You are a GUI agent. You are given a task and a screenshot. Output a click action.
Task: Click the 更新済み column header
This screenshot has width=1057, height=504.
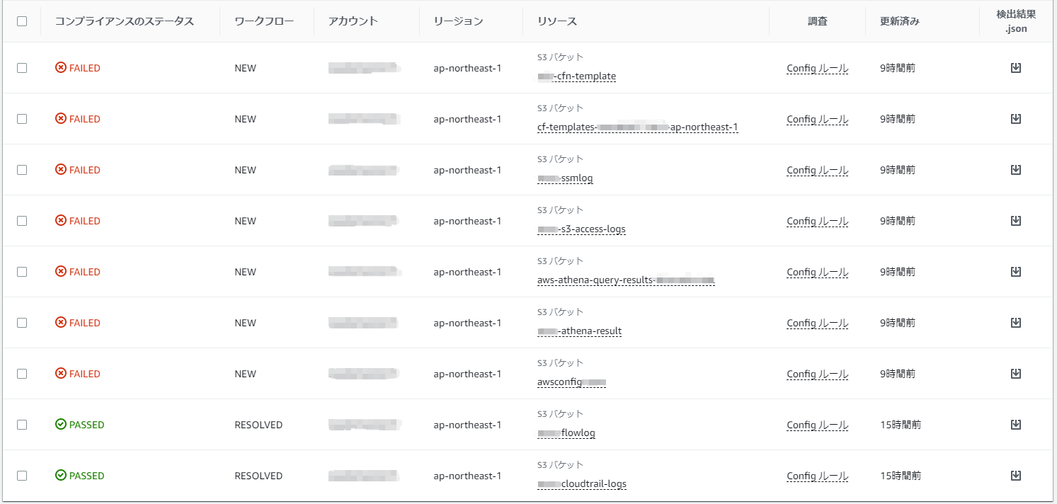(x=899, y=21)
